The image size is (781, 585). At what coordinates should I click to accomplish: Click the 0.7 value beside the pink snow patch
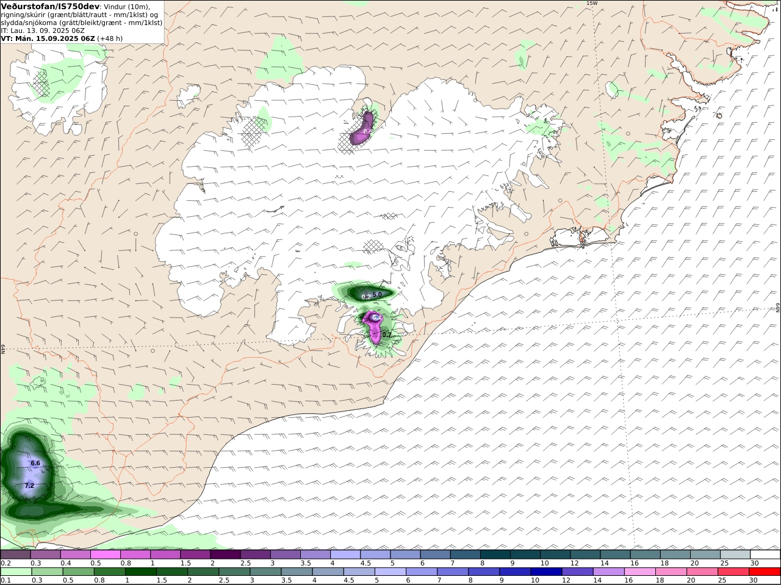387,335
